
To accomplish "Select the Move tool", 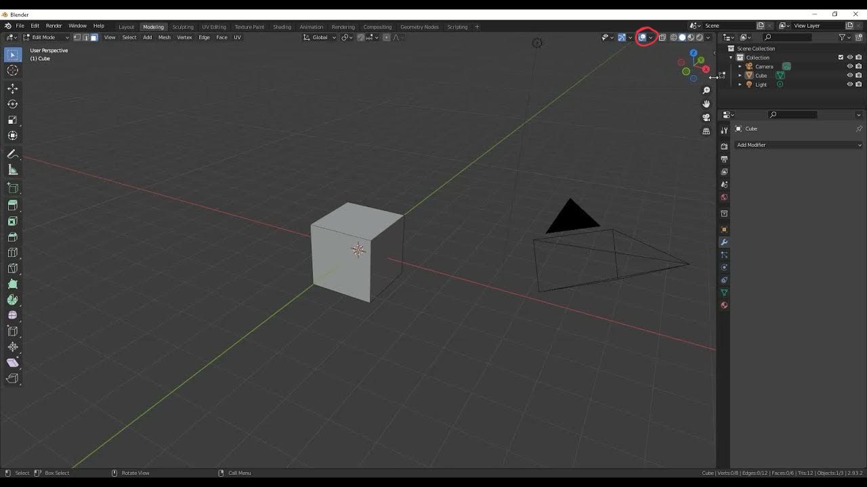I will tap(12, 89).
